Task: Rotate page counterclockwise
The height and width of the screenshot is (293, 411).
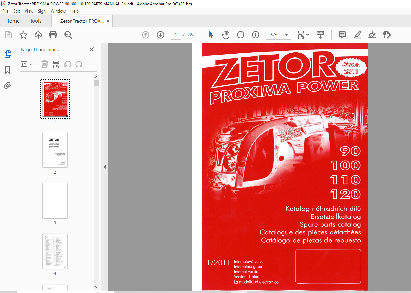Action: click(x=68, y=64)
